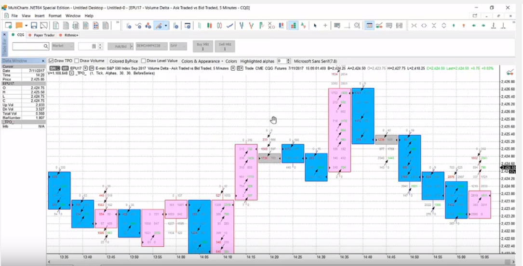The width and height of the screenshot is (523, 266).
Task: Select the arrow pointer tool in toolbar
Action: coord(315,25)
